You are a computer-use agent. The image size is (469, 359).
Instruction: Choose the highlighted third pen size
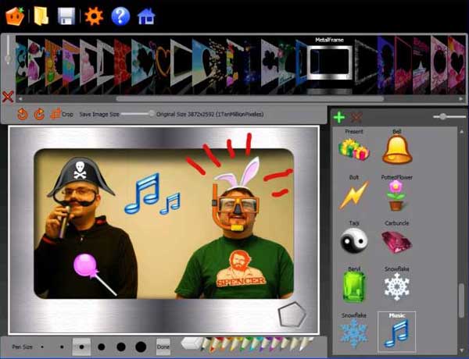(81, 346)
